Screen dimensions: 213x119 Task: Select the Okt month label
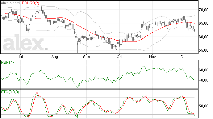119,57
